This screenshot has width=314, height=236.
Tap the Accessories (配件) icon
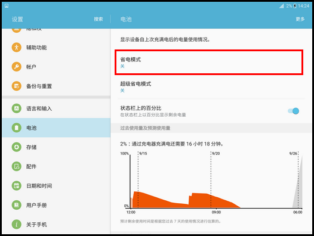pos(17,166)
